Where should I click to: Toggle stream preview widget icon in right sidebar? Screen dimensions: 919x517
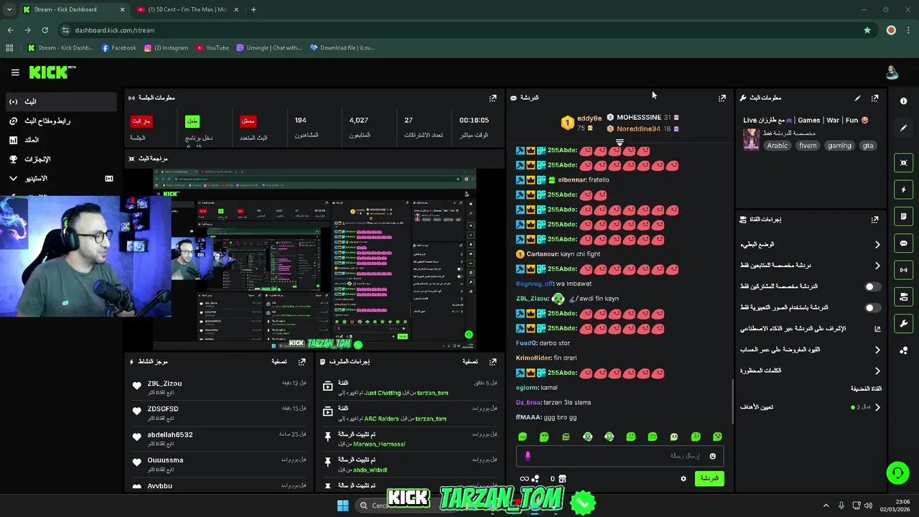[904, 163]
